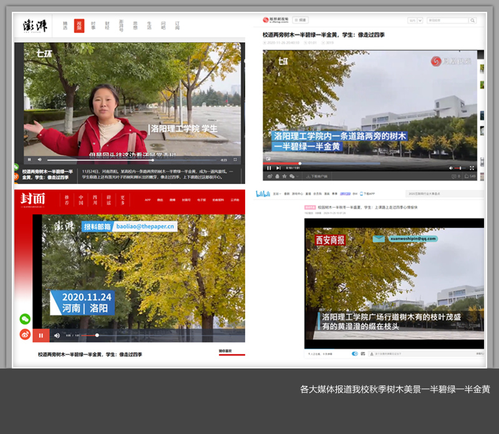
Task: Seek on the 澎湃 video progress bar
Action: (x=125, y=160)
